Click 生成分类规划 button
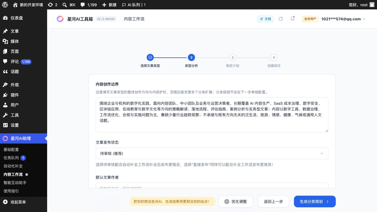 315,201
